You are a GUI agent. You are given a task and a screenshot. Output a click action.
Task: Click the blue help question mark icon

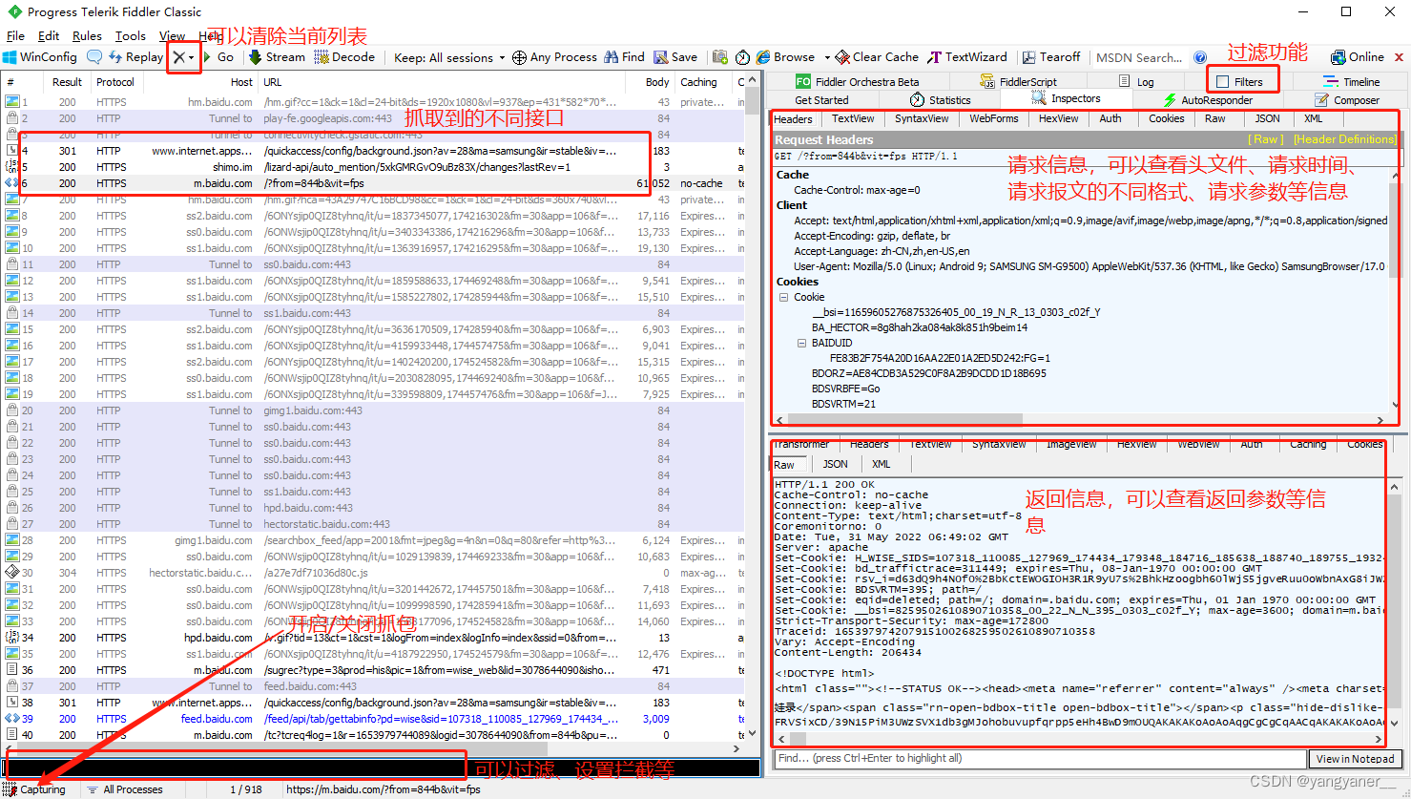point(1200,57)
